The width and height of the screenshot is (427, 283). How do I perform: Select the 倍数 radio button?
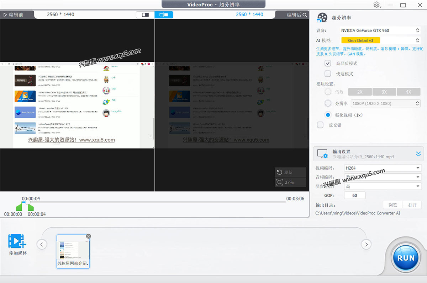328,92
